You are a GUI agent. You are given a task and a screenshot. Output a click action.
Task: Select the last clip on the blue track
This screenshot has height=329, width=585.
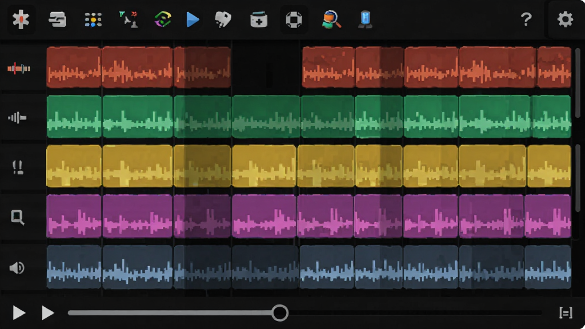point(548,267)
